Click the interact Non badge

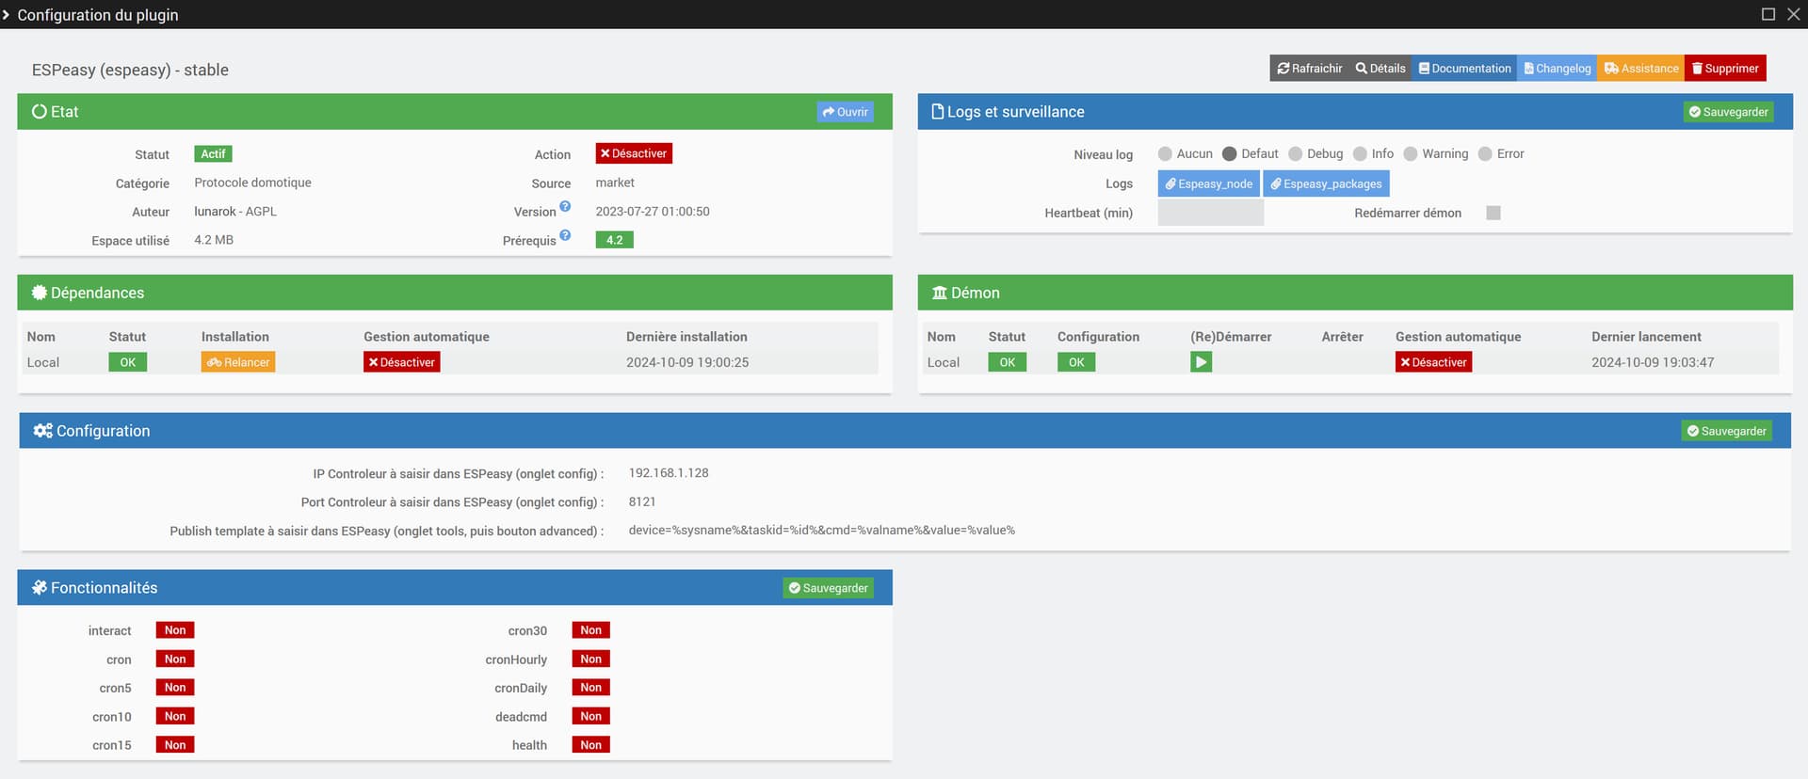pos(175,630)
